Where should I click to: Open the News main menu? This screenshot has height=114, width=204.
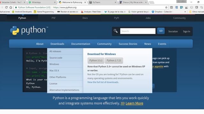pos(148,44)
